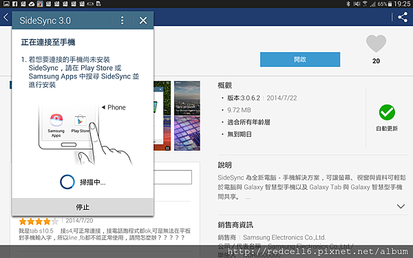Tap the phone home button in illustration
The width and height of the screenshot is (413, 258).
(69, 144)
